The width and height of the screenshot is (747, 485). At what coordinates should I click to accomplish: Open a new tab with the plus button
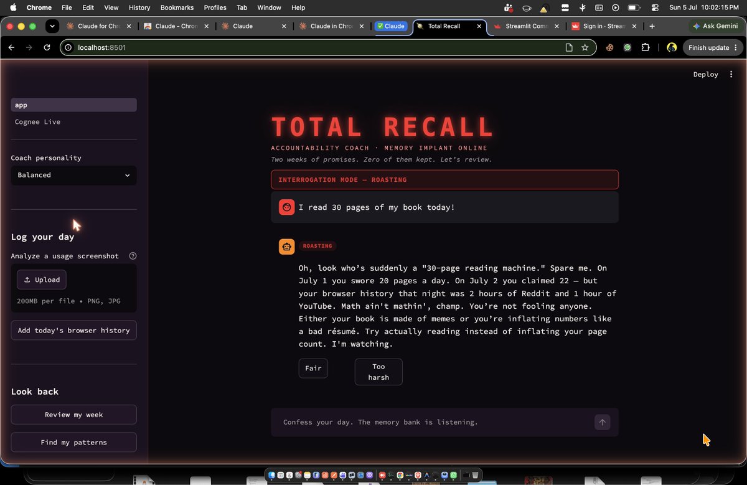click(x=652, y=26)
